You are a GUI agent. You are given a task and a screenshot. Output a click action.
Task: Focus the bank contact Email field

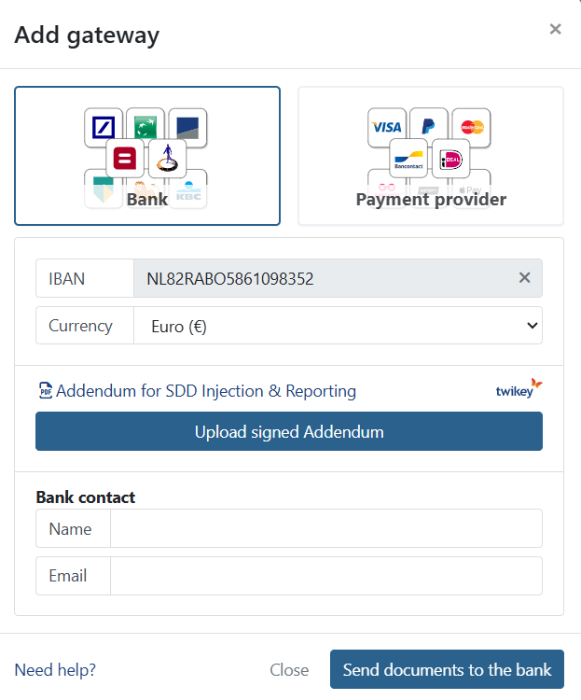[326, 576]
